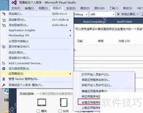
Task: Expand the Application Insights submenu arrow
Action: (x=70, y=30)
